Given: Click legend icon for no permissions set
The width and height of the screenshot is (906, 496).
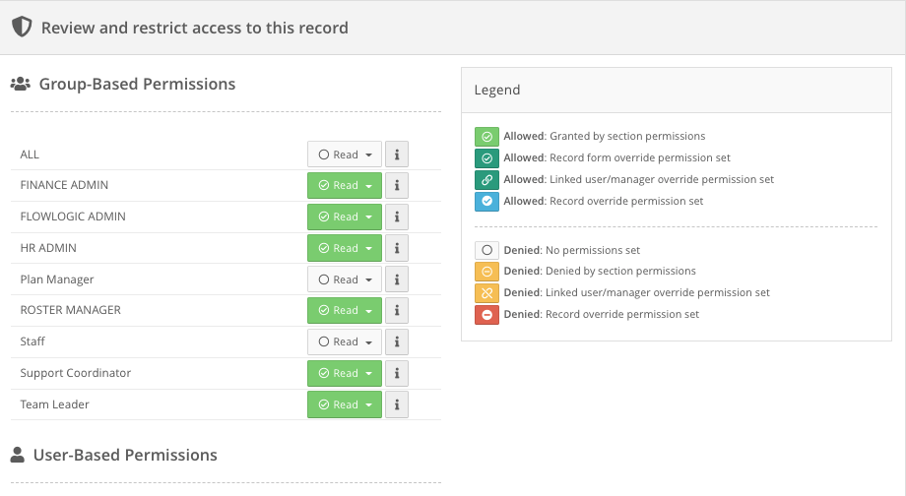Looking at the screenshot, I should point(487,250).
